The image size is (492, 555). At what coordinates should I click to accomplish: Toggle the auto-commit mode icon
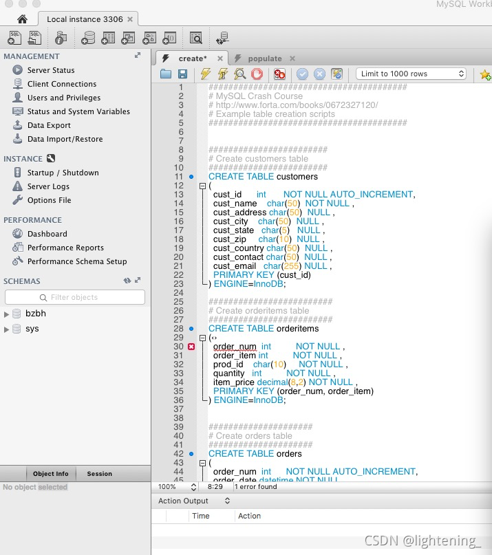336,74
